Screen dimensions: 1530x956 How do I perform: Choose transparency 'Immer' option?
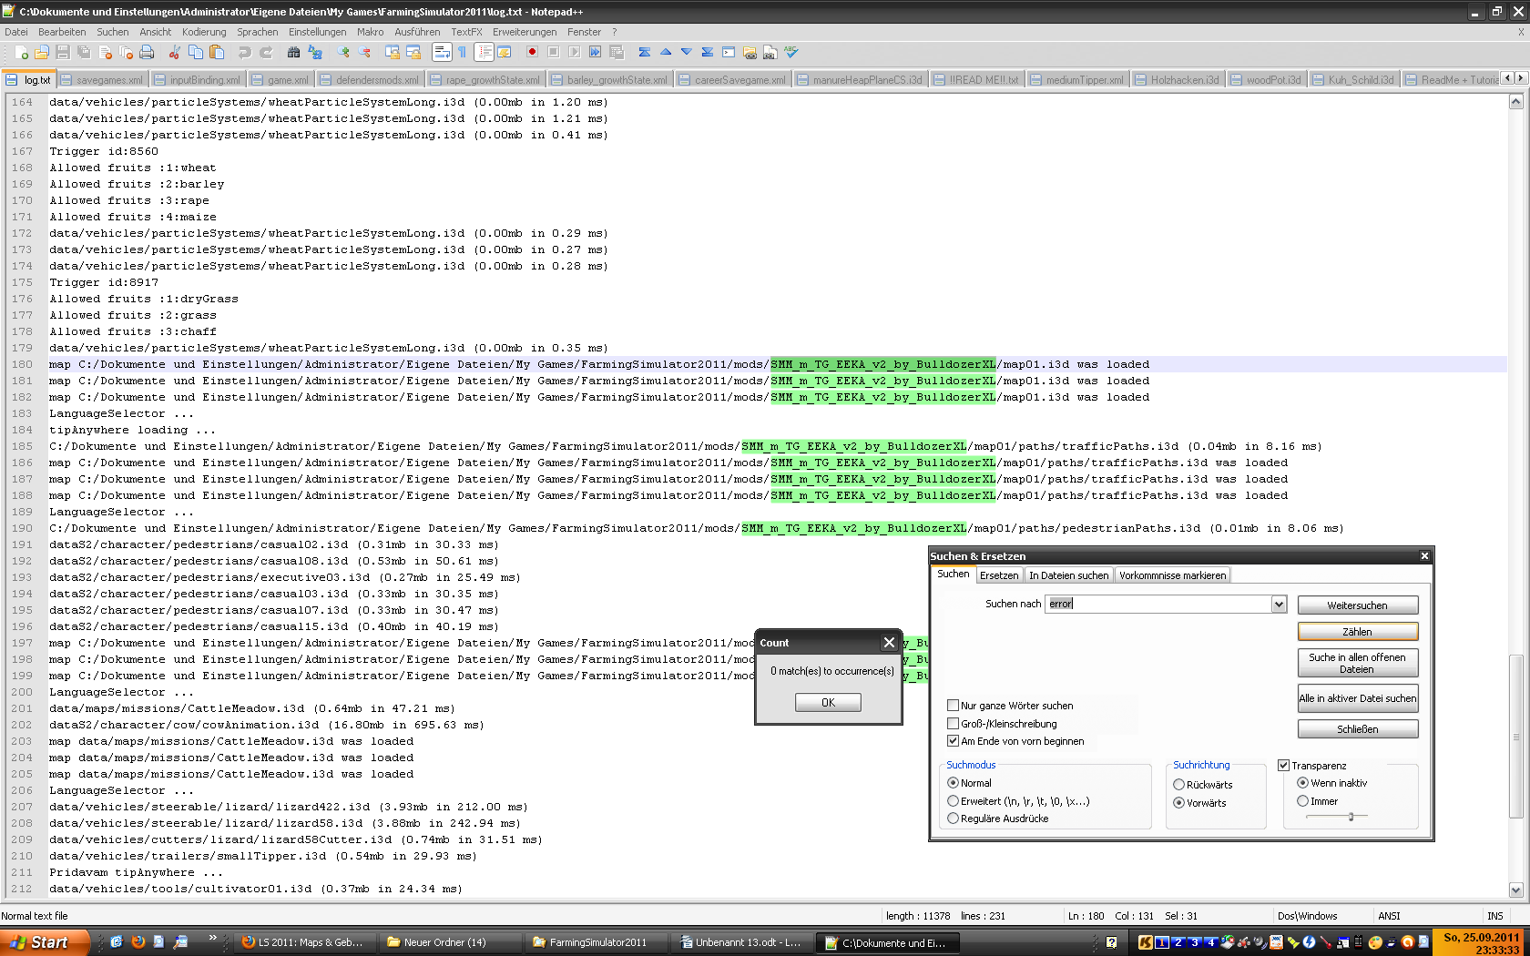(1302, 801)
